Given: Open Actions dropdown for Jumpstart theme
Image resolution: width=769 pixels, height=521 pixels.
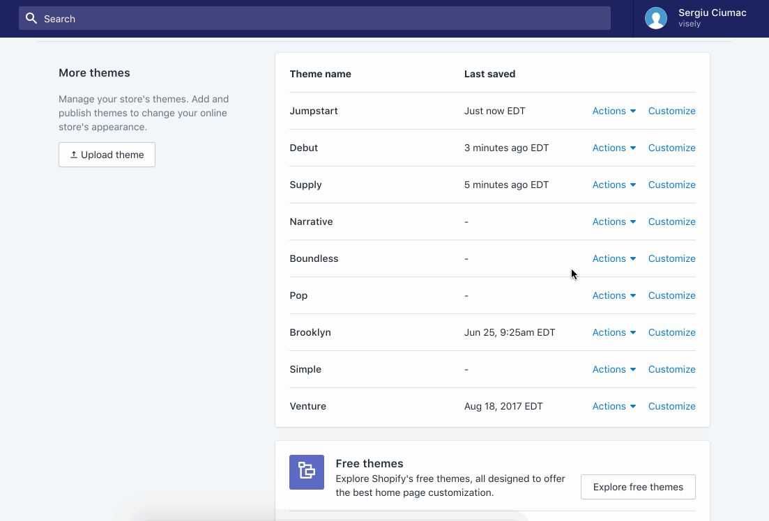Looking at the screenshot, I should click(x=614, y=111).
